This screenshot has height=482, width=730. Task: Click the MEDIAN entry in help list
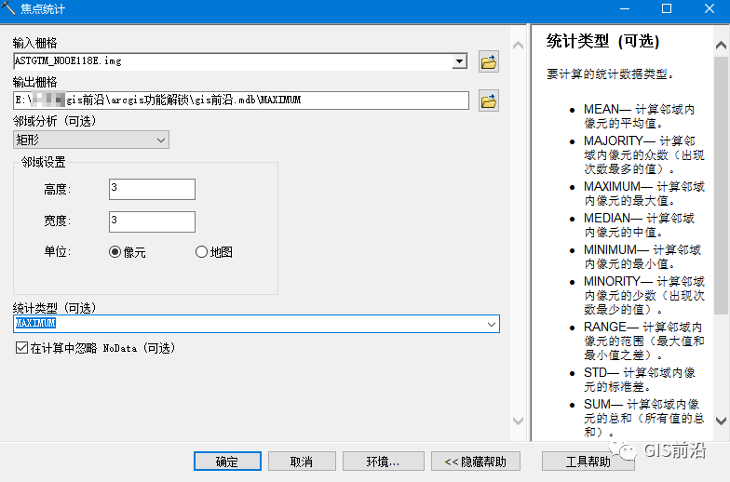coord(639,225)
